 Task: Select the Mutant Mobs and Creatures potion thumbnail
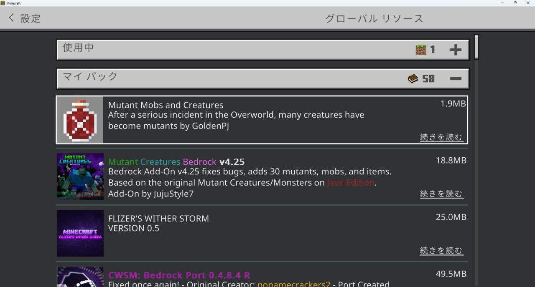80,120
